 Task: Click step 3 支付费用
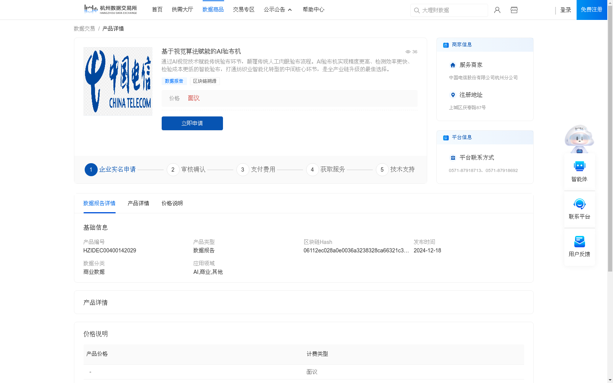point(256,169)
